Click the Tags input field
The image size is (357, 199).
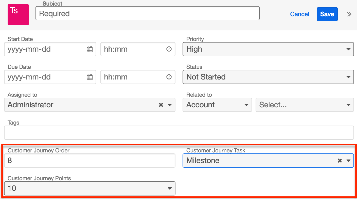178,133
